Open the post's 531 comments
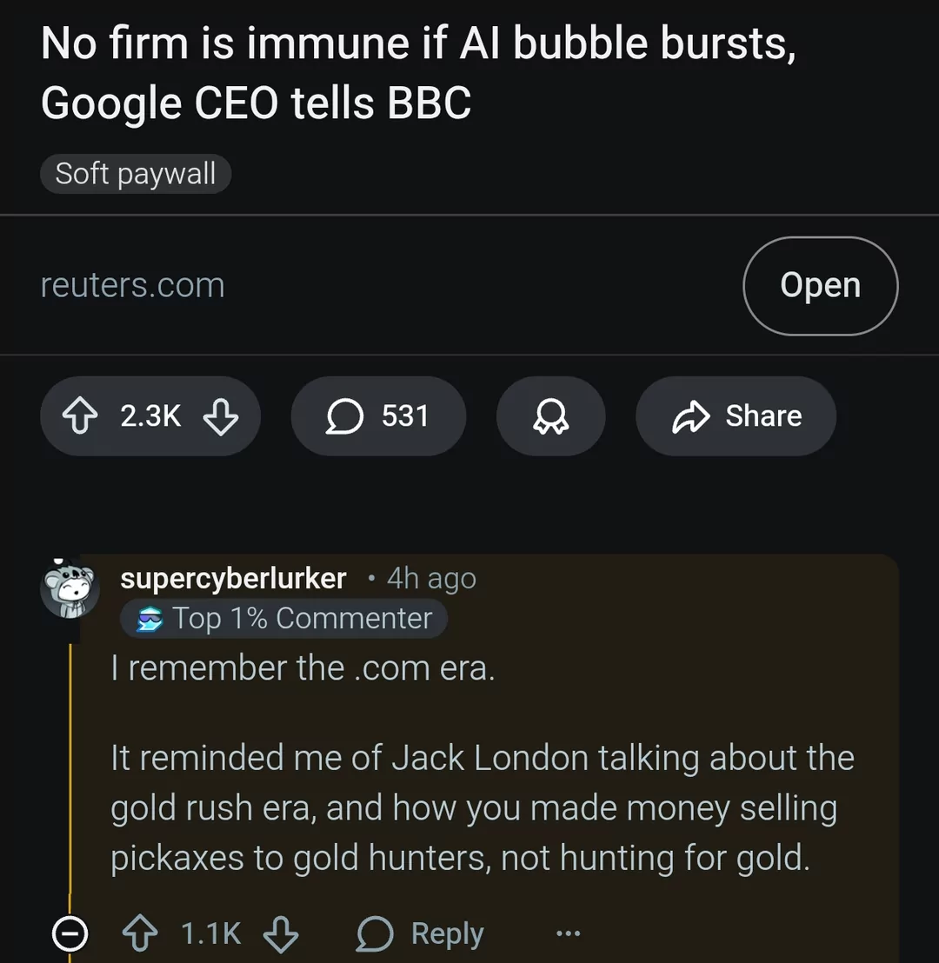Viewport: 939px width, 963px height. [378, 416]
